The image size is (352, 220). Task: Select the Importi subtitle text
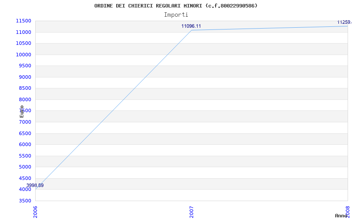pos(176,15)
